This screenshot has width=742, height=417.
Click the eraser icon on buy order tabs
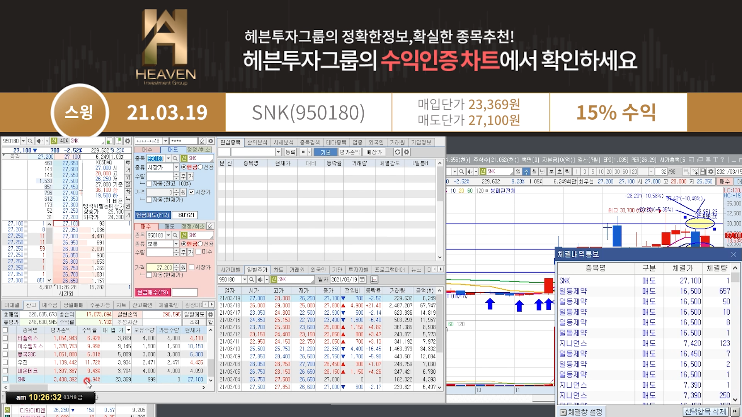pyautogui.click(x=210, y=226)
